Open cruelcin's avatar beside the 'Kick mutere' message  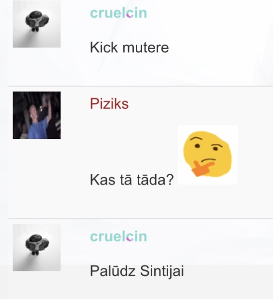coord(36,24)
